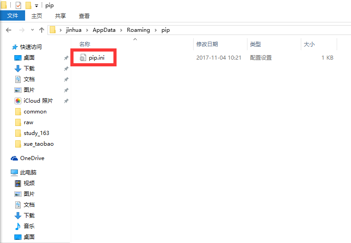Open the pip.ini file
Image resolution: width=351 pixels, height=243 pixels.
coord(96,58)
